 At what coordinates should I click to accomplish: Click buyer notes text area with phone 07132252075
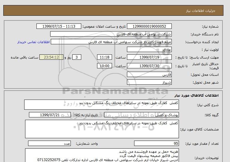click(102, 155)
